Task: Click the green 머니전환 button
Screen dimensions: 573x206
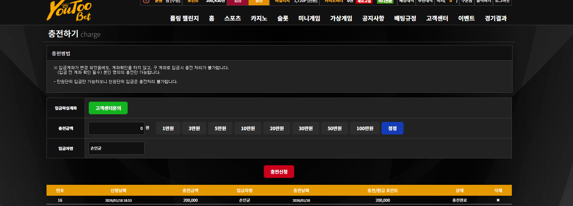Action: [x=385, y=2]
